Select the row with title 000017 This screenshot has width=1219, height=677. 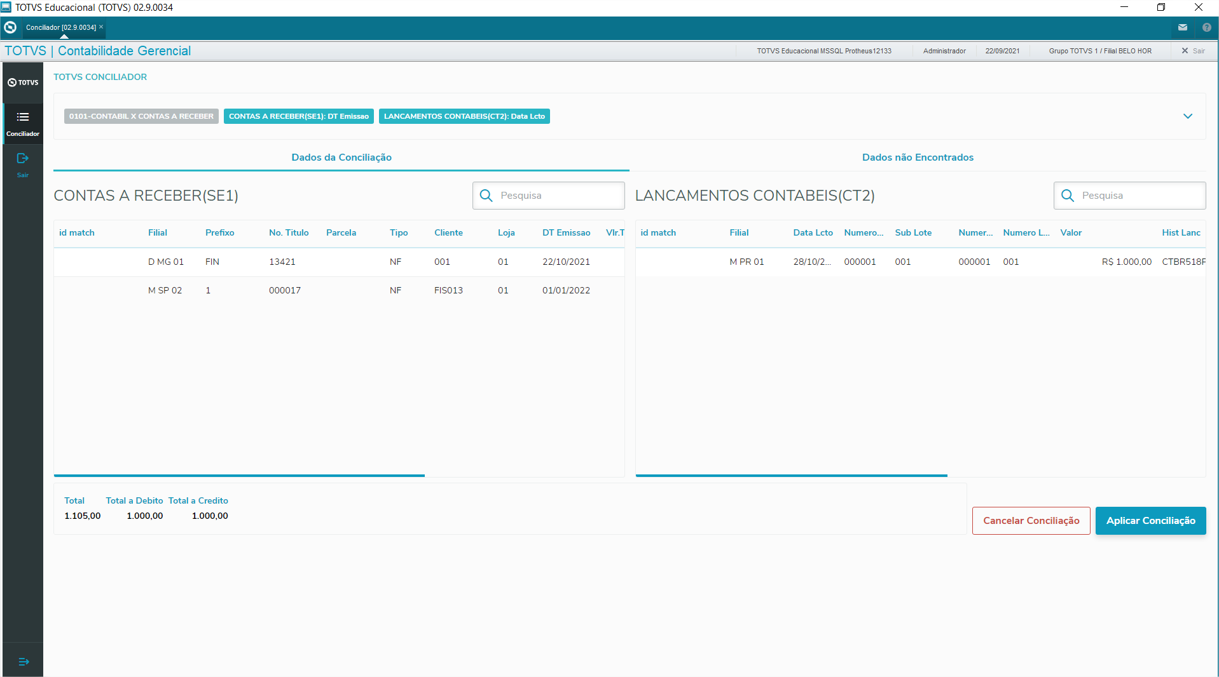coord(339,290)
